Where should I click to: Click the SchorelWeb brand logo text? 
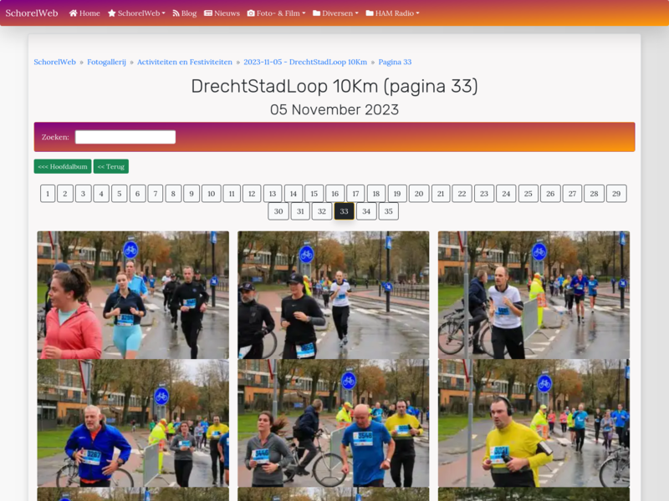click(32, 13)
